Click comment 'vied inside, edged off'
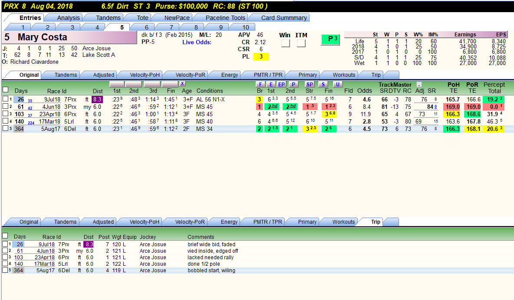 (213, 251)
